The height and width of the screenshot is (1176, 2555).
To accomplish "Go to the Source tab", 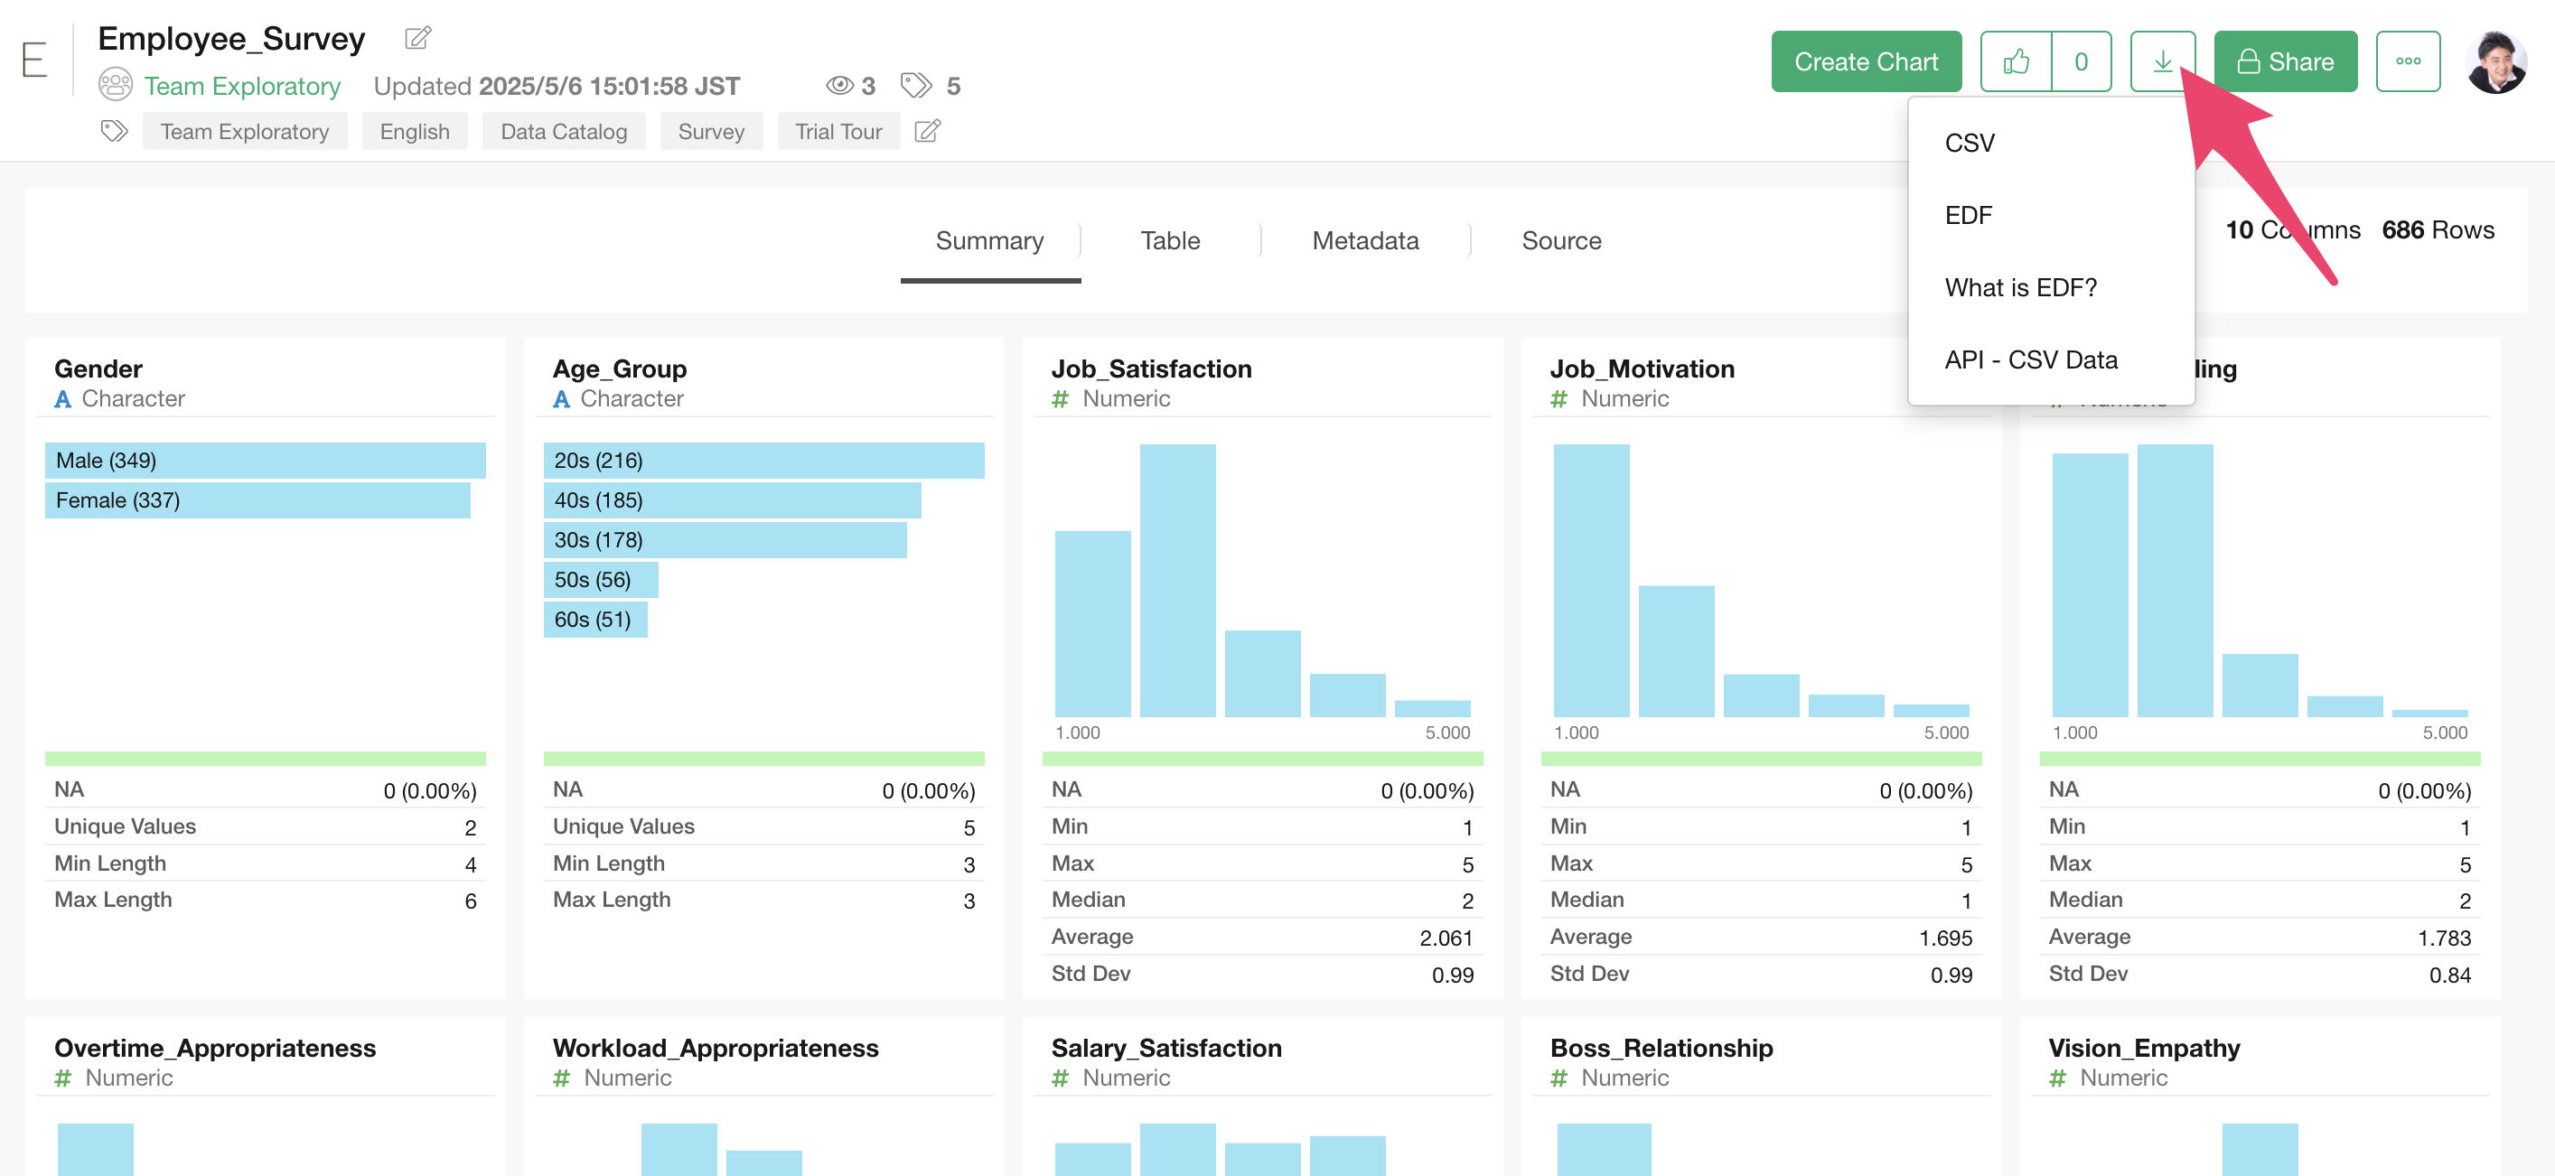I will coord(1561,241).
